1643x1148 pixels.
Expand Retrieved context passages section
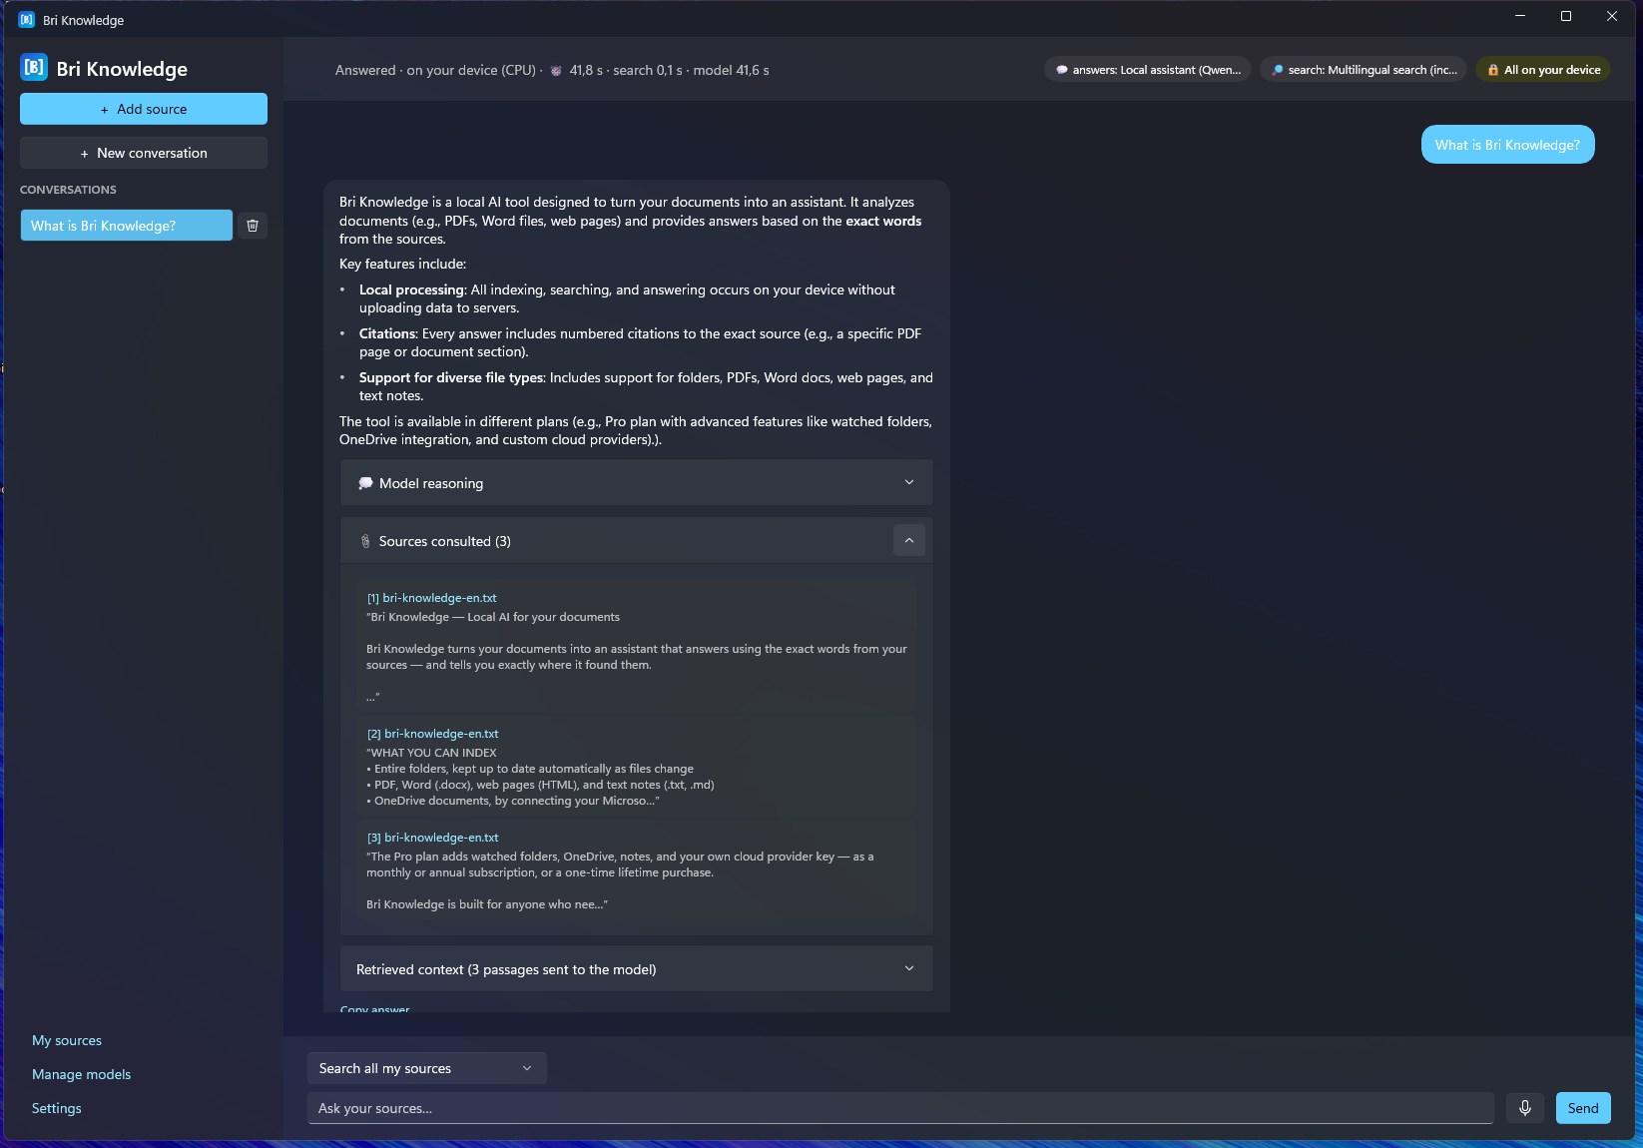click(637, 969)
